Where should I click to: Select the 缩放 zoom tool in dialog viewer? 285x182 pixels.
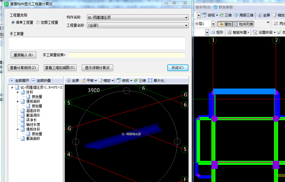(104, 80)
